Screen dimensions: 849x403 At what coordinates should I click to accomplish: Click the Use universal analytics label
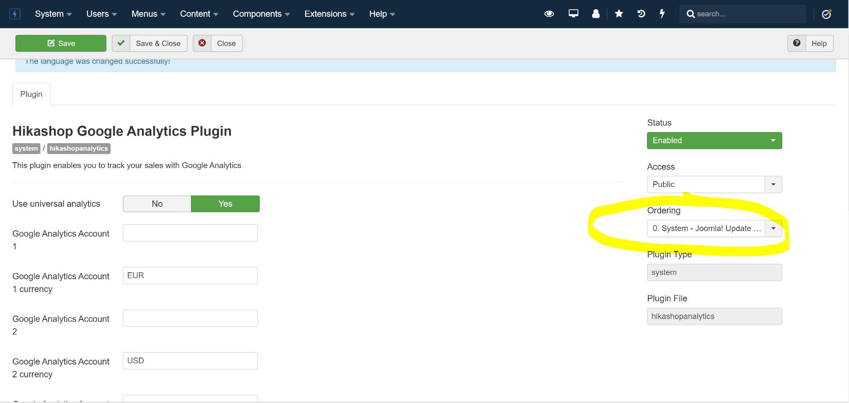click(x=56, y=204)
